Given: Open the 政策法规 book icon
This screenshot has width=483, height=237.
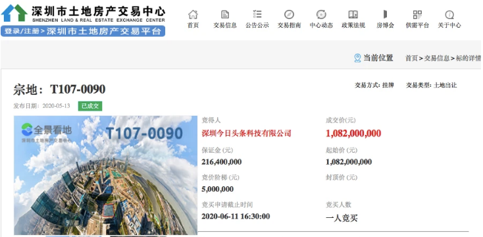Looking at the screenshot, I should 353,14.
